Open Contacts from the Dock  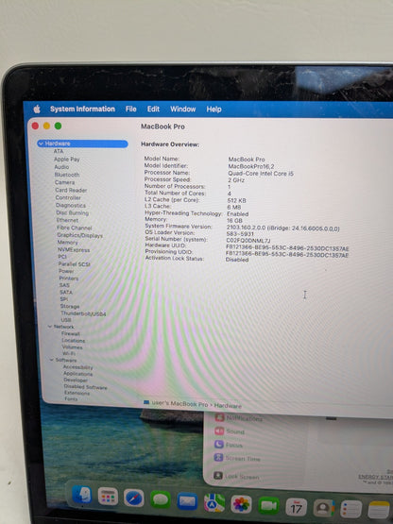[323, 508]
